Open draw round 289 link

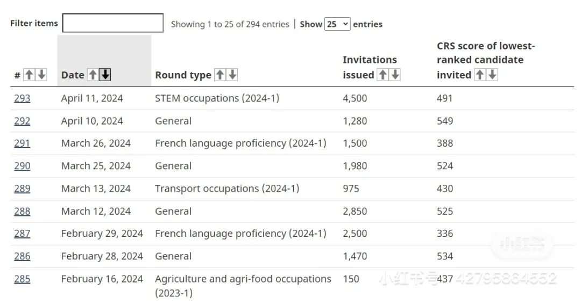coord(22,189)
